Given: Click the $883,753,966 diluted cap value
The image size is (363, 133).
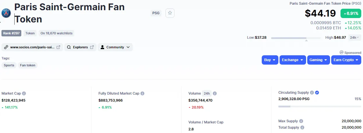Looking at the screenshot, I should point(111,100).
